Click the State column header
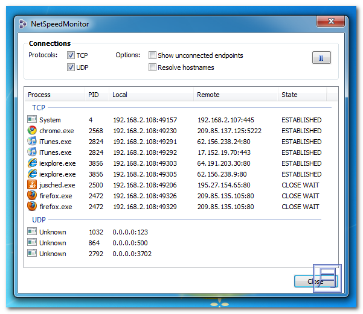The width and height of the screenshot is (363, 314). [301, 95]
